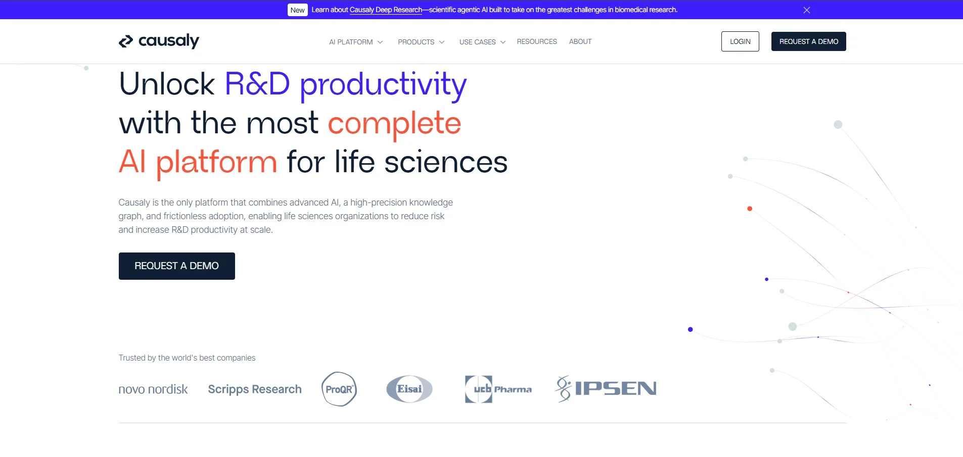Open the Products dropdown menu

click(421, 42)
